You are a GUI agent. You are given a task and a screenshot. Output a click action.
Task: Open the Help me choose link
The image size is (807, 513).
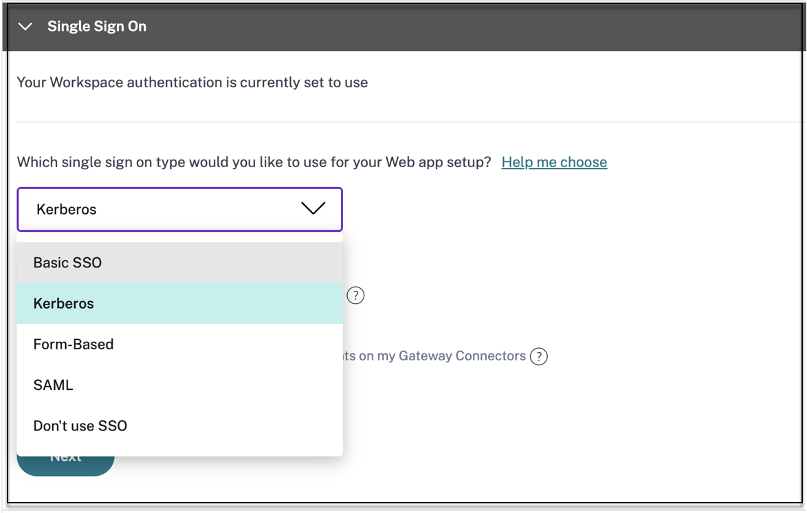pos(554,162)
